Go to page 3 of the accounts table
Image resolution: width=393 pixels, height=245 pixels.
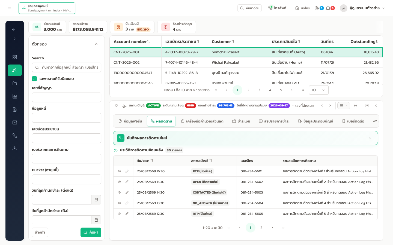pyautogui.click(x=259, y=90)
